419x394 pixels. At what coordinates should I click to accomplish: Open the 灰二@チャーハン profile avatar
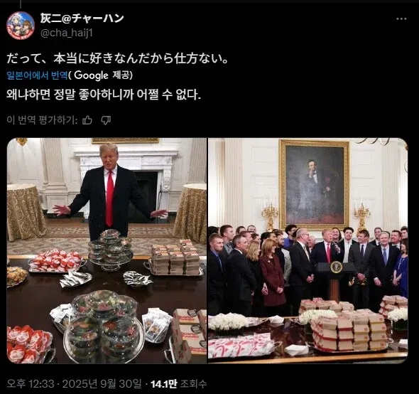[x=21, y=26]
